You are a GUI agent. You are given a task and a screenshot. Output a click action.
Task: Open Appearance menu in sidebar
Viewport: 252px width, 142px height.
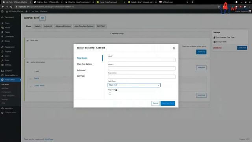pyautogui.click(x=9, y=47)
